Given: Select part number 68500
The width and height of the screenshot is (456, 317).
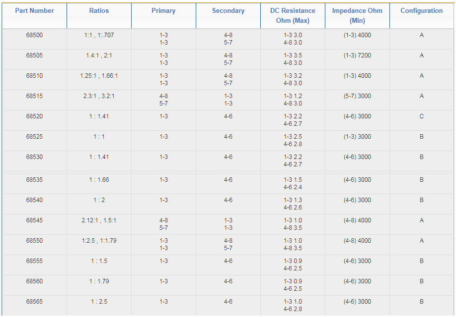Looking at the screenshot, I should 34,36.
